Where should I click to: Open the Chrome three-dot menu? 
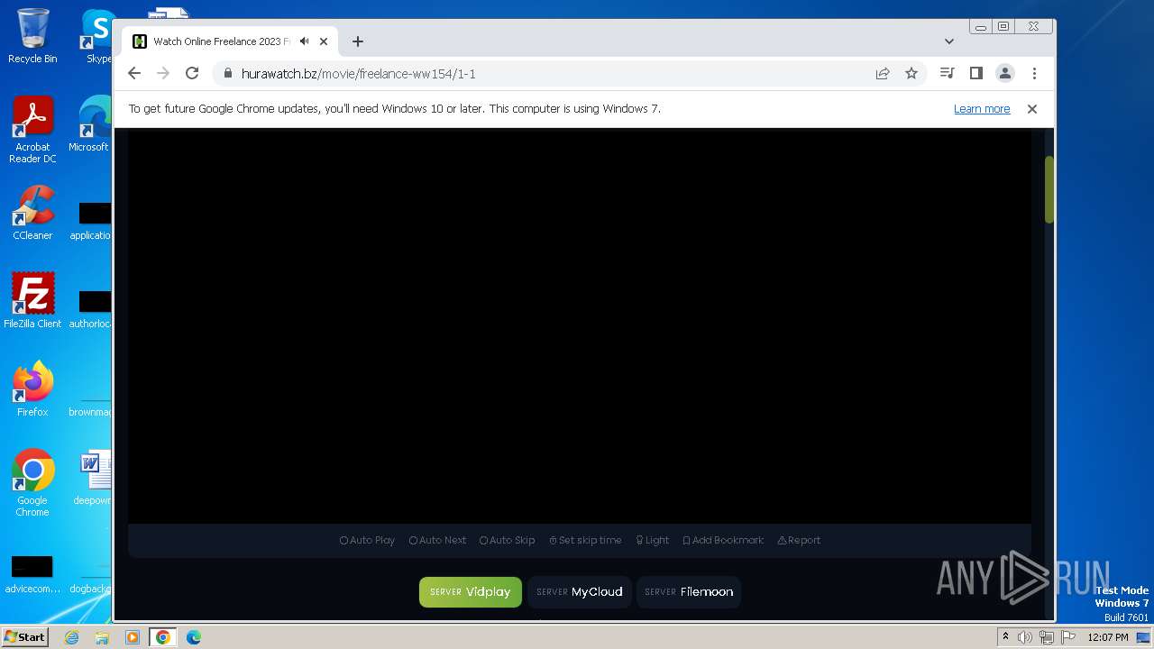tap(1034, 74)
